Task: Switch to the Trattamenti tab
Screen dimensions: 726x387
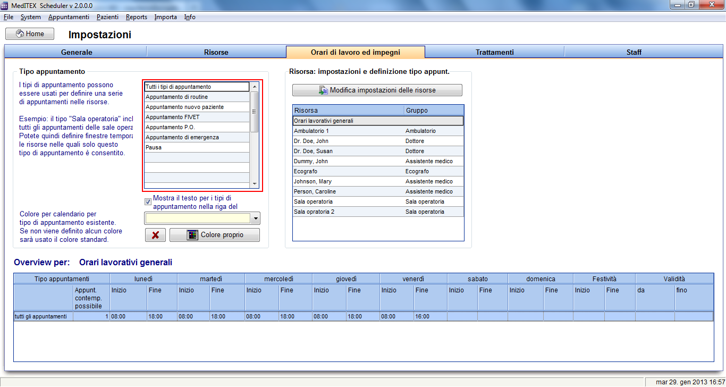Action: pos(495,52)
